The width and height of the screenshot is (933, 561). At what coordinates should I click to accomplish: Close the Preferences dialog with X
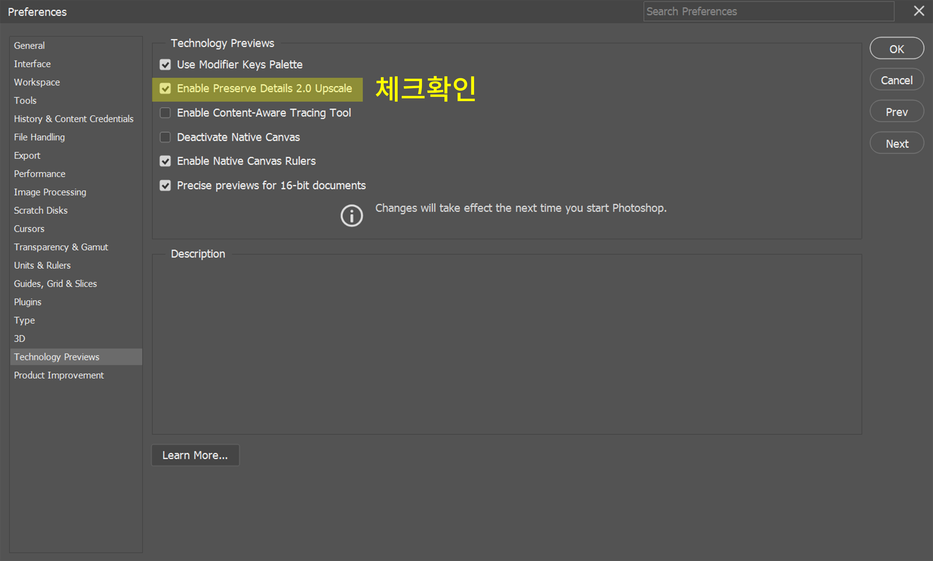(x=919, y=11)
